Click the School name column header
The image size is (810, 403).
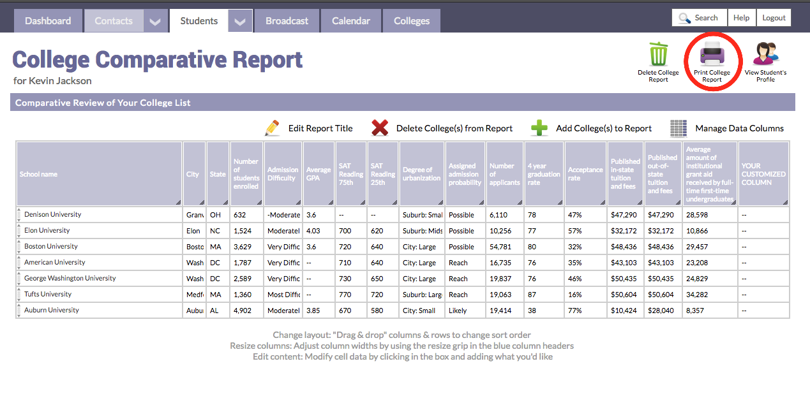click(100, 174)
